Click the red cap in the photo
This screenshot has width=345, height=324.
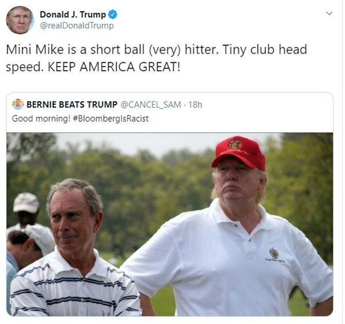[239, 153]
